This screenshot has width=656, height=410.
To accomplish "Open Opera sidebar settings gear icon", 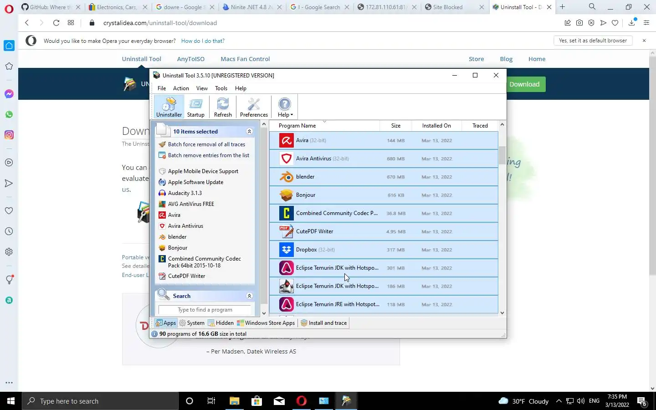I will (x=9, y=251).
